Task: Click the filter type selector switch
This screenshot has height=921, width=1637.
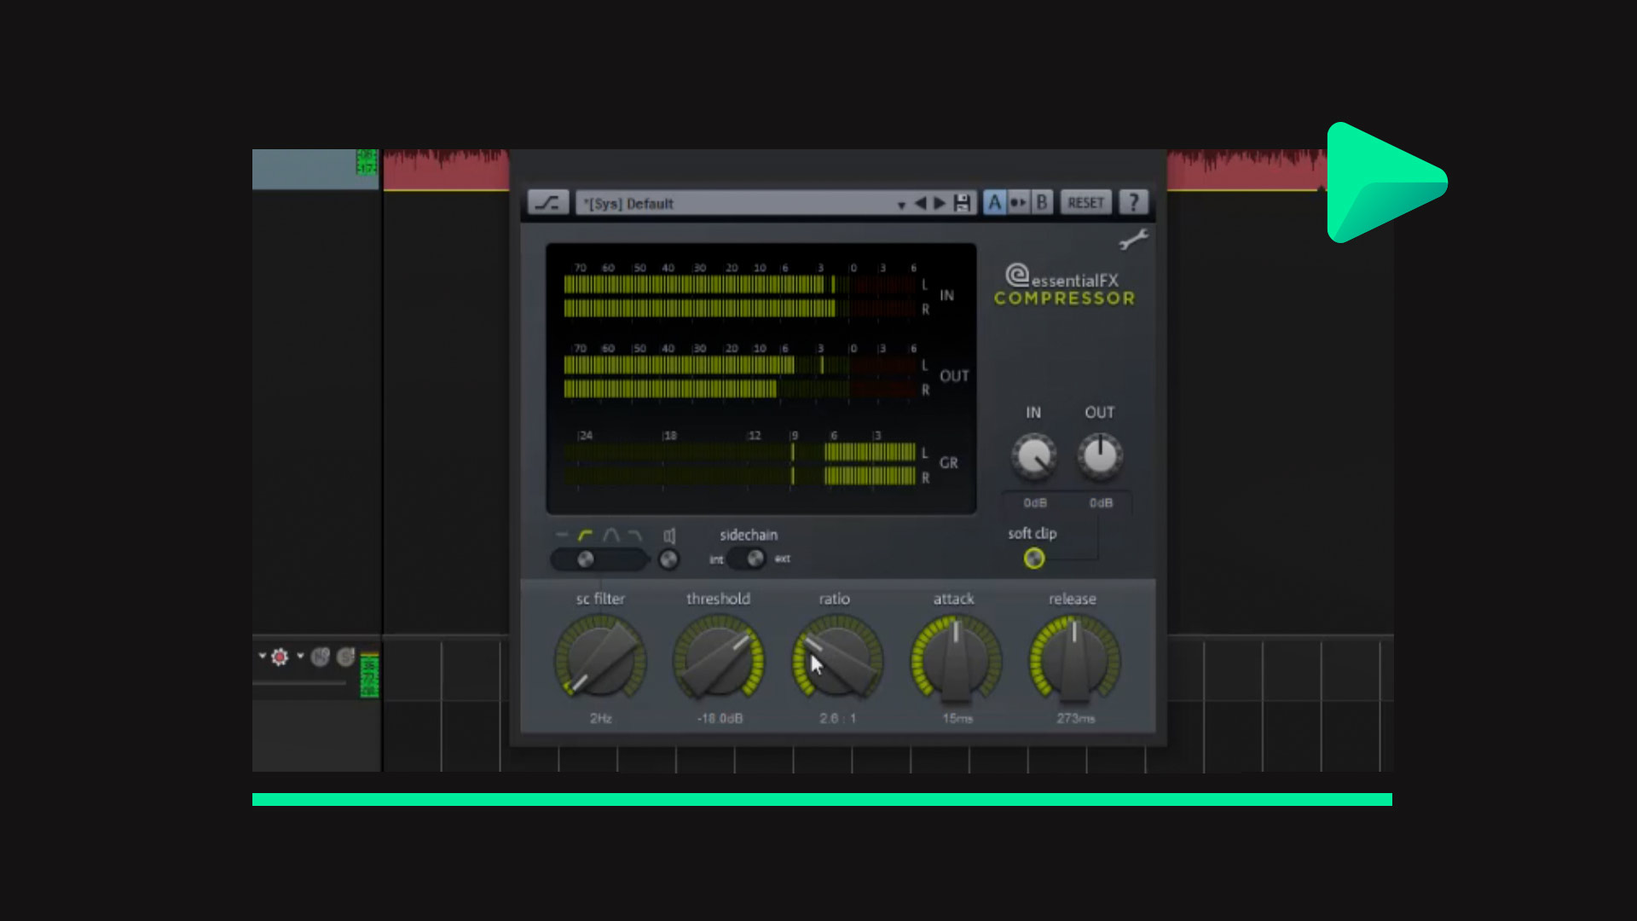Action: click(599, 559)
